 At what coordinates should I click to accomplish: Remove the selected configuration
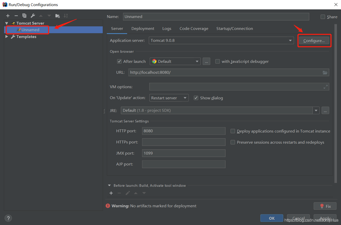(x=16, y=15)
